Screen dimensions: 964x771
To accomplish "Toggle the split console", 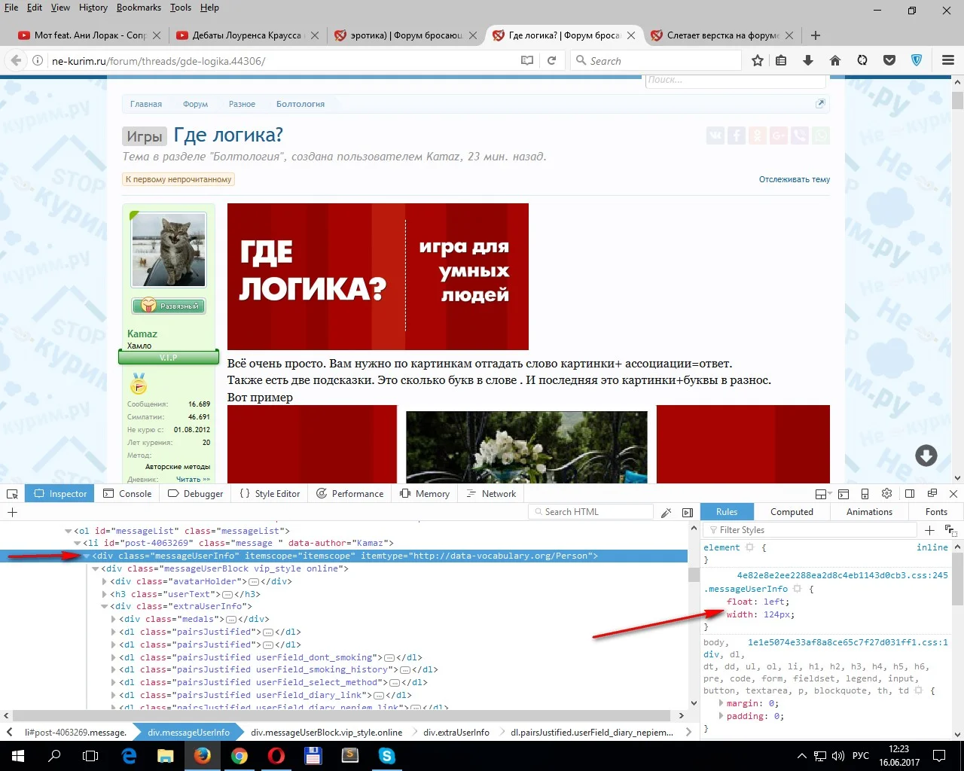I will tap(843, 494).
